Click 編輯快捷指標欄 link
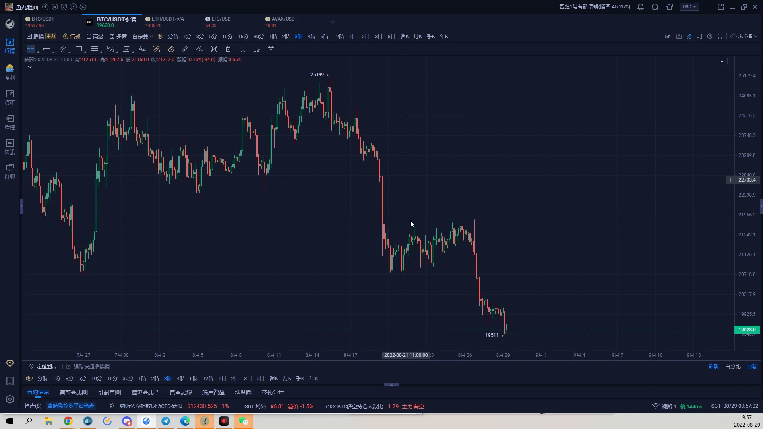 [91, 366]
